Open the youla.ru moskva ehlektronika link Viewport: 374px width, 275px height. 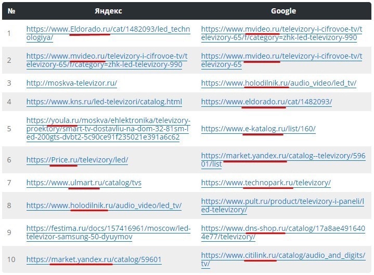pyautogui.click(x=108, y=129)
